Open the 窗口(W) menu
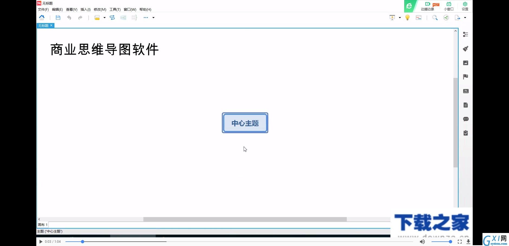This screenshot has height=246, width=509. click(130, 9)
